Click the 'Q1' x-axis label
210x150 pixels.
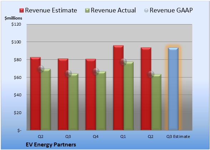point(123,136)
